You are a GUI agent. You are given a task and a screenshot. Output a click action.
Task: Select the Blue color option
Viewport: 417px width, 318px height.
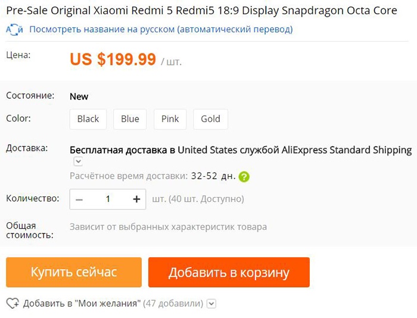pos(130,119)
